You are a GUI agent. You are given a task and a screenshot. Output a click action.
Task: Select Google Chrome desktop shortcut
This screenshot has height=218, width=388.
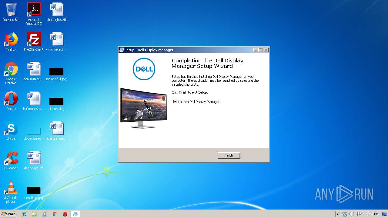(x=11, y=73)
